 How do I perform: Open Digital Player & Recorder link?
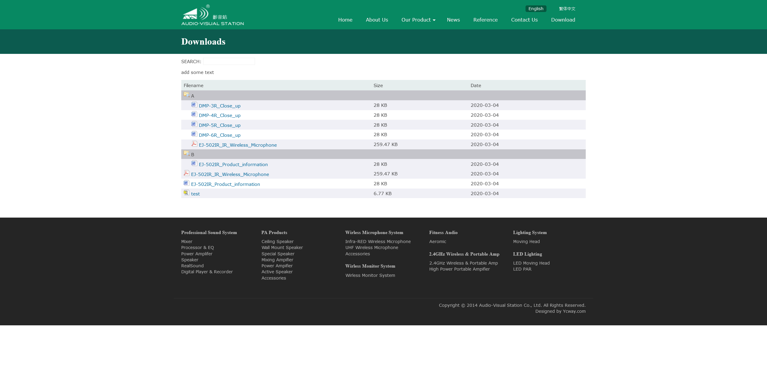pos(207,272)
